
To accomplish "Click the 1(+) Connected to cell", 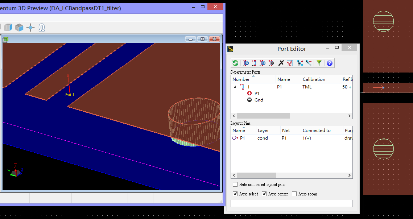I will pos(307,138).
